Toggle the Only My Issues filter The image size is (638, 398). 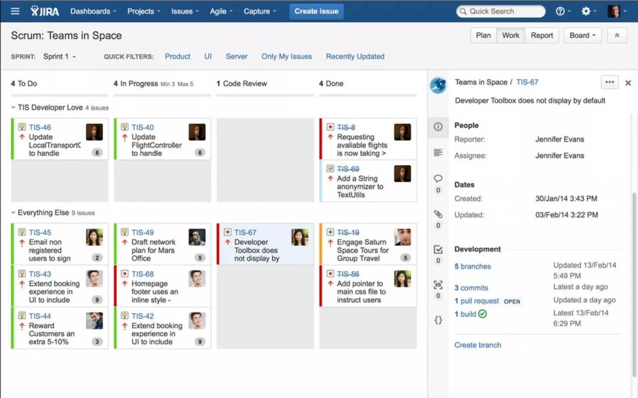click(x=287, y=56)
